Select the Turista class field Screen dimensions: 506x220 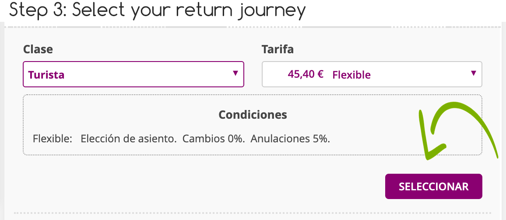(x=133, y=74)
